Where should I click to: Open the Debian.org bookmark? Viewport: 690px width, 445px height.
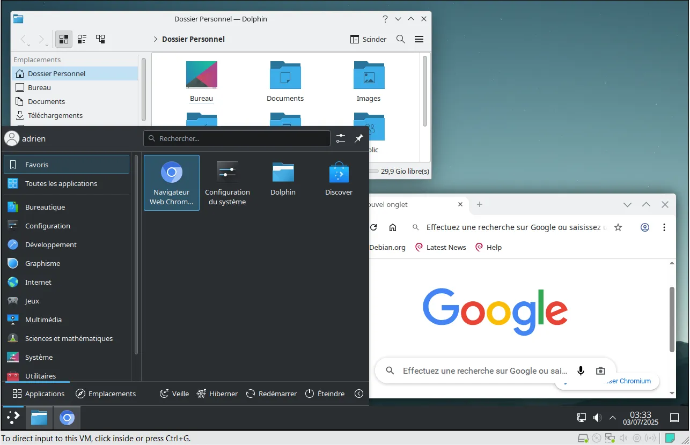coord(387,247)
